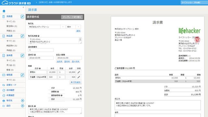
Task: Show help for 取引先詳細 field
Action: click(x=38, y=36)
